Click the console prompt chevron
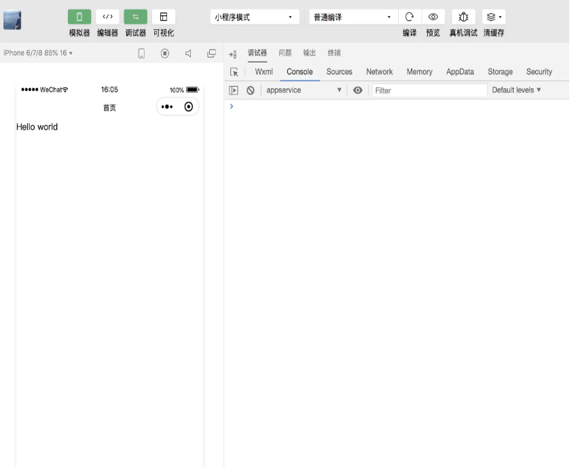The height and width of the screenshot is (467, 576). 232,106
